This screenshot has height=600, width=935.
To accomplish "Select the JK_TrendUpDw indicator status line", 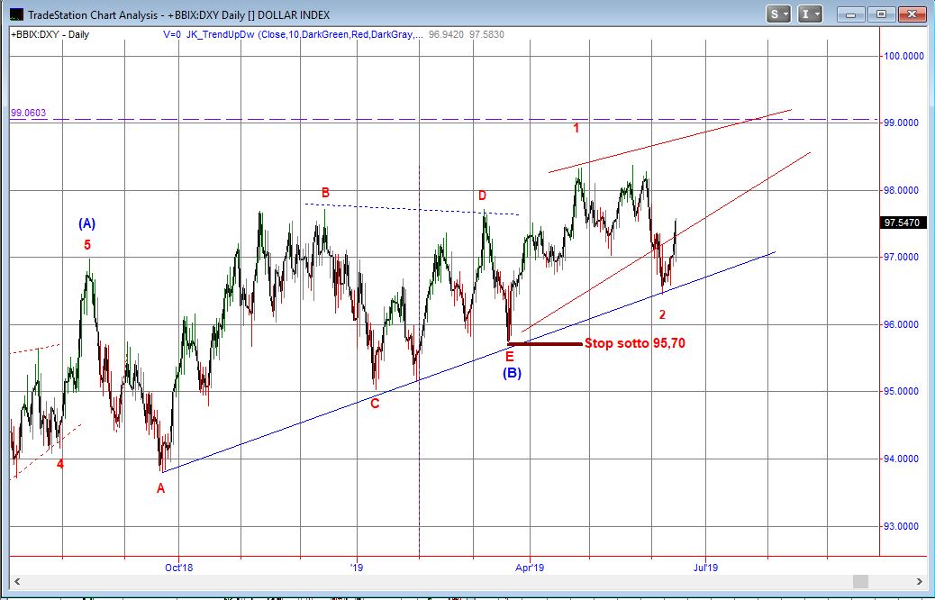I will [294, 34].
